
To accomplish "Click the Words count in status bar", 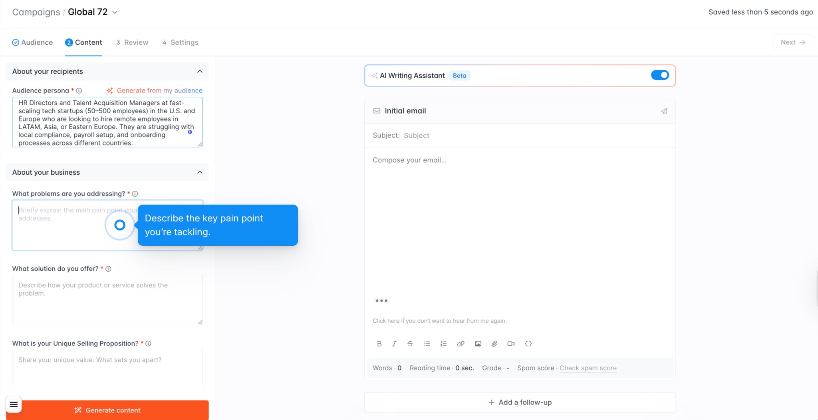I will pos(387,368).
